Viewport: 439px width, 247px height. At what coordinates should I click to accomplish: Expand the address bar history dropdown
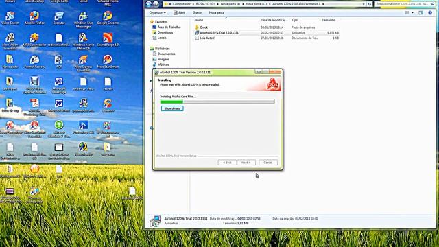pos(364,4)
